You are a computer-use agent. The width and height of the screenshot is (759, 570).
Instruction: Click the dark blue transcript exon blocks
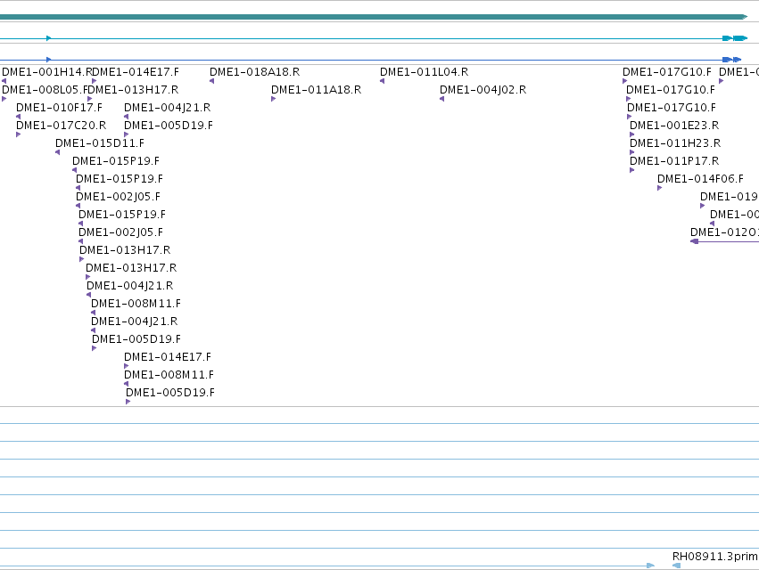731,60
